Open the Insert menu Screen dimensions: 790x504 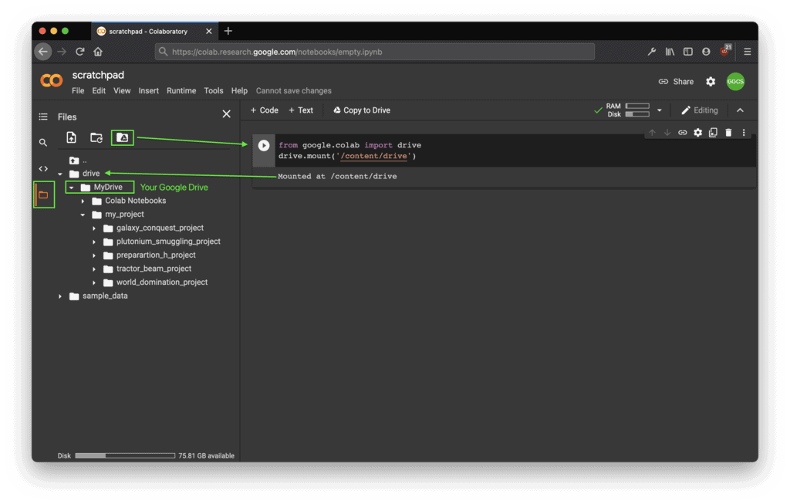(149, 91)
